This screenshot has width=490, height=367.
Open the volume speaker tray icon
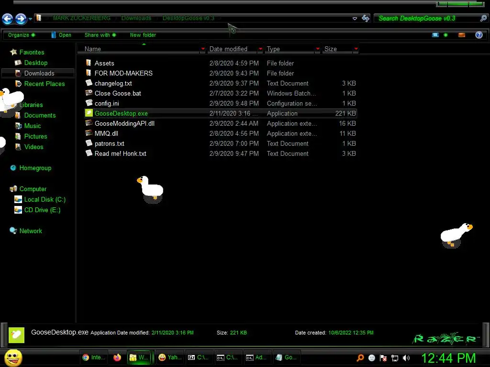point(406,358)
